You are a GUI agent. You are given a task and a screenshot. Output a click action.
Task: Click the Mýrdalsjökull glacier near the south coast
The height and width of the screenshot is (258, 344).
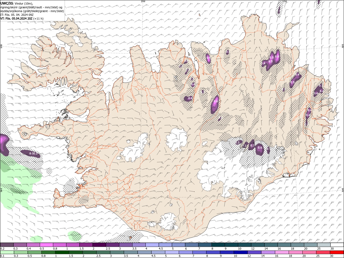(x=168, y=222)
